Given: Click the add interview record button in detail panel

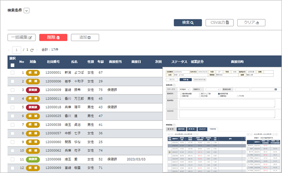Looking at the screenshot, I should point(200,80).
